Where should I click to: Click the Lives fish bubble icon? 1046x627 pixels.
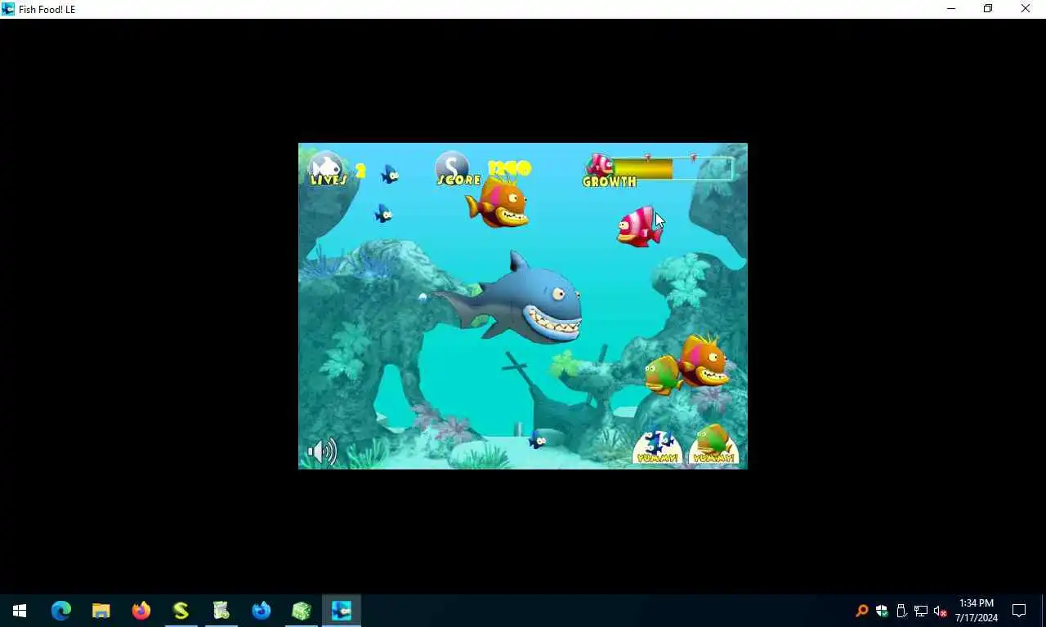[325, 166]
